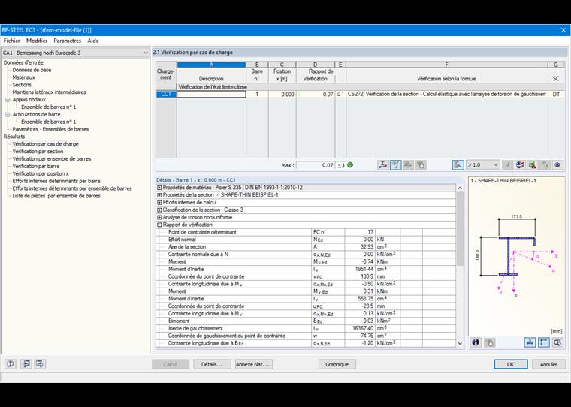Click the highlighted filter icon beside Max row

395,165
